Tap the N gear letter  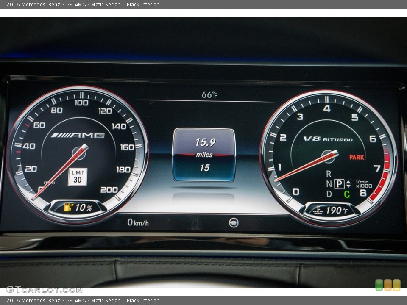pyautogui.click(x=329, y=184)
